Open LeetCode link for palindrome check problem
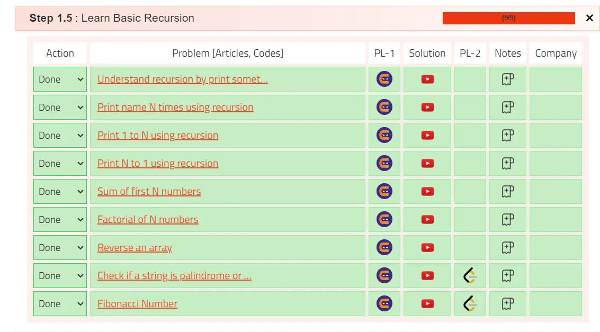The width and height of the screenshot is (600, 332). tap(470, 275)
